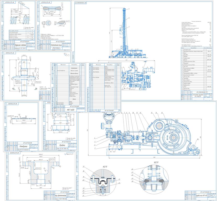217x201 pixels.
Task: Select the detail view Б(2:1) circle
Action: 154,180
